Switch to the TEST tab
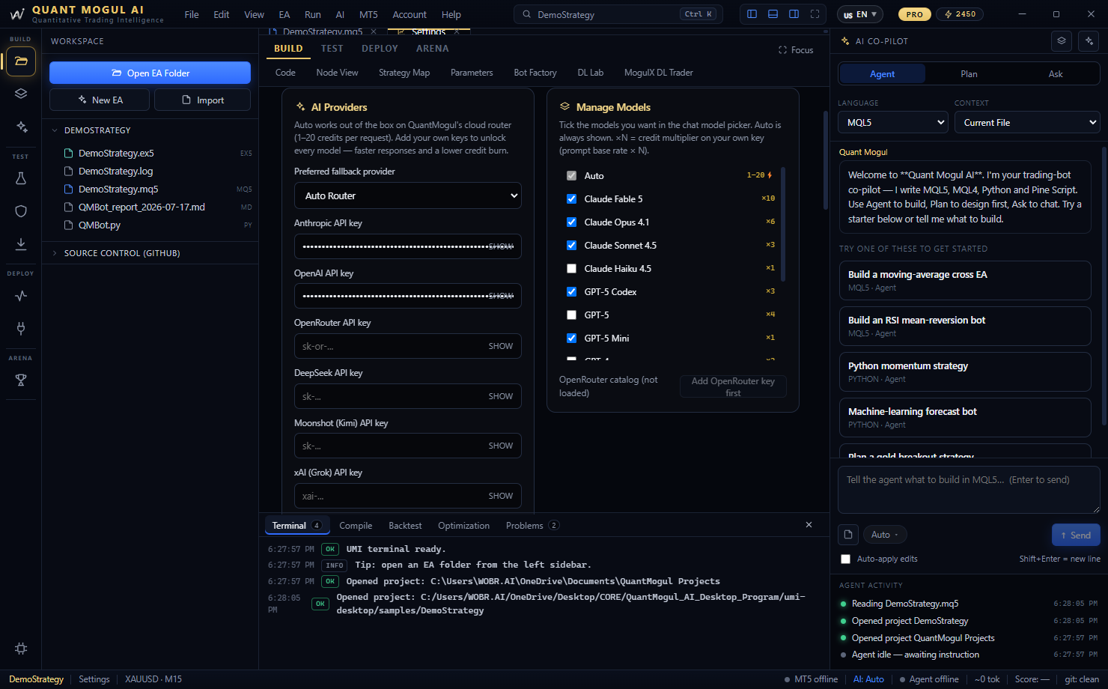 point(332,49)
